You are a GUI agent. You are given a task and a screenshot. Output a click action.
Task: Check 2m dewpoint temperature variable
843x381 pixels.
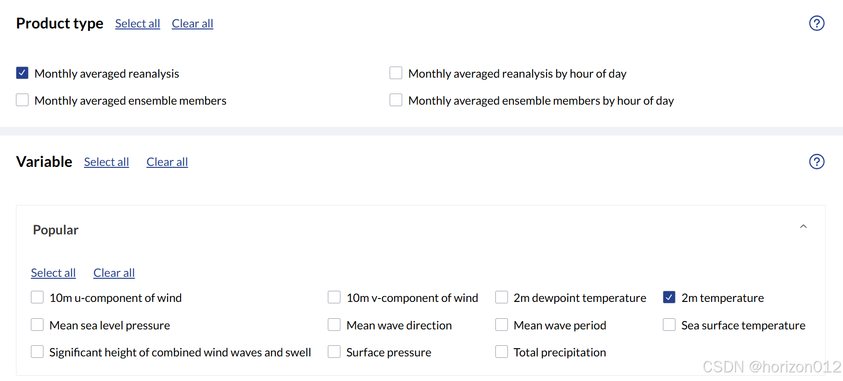pyautogui.click(x=502, y=297)
